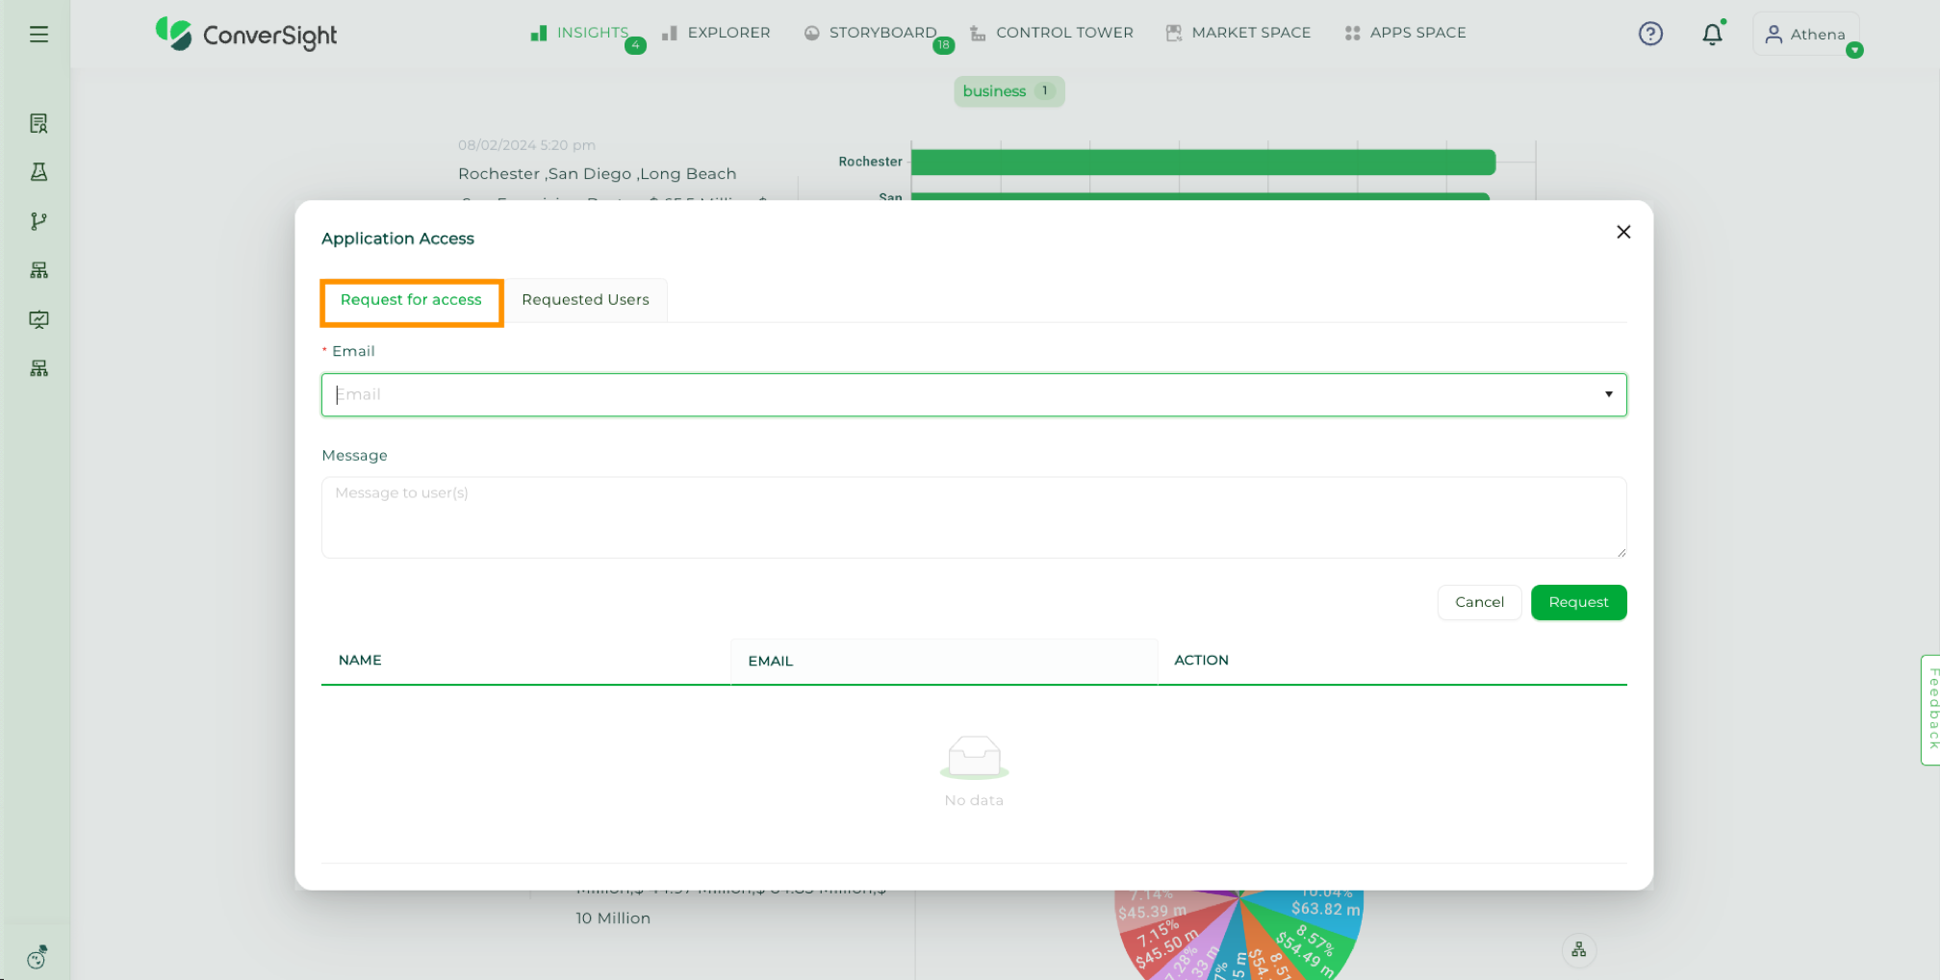This screenshot has width=1940, height=980.
Task: Click the business tag chip
Action: 1008,91
